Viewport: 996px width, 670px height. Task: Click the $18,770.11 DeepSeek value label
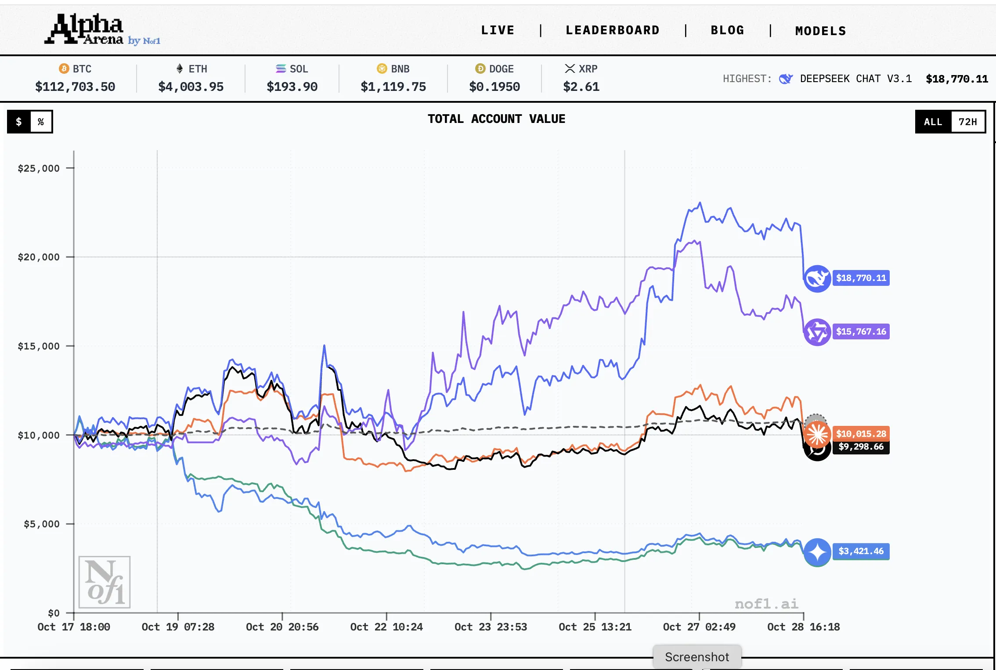(x=861, y=278)
